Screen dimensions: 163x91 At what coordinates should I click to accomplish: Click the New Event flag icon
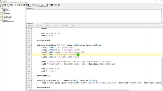click(33, 5)
